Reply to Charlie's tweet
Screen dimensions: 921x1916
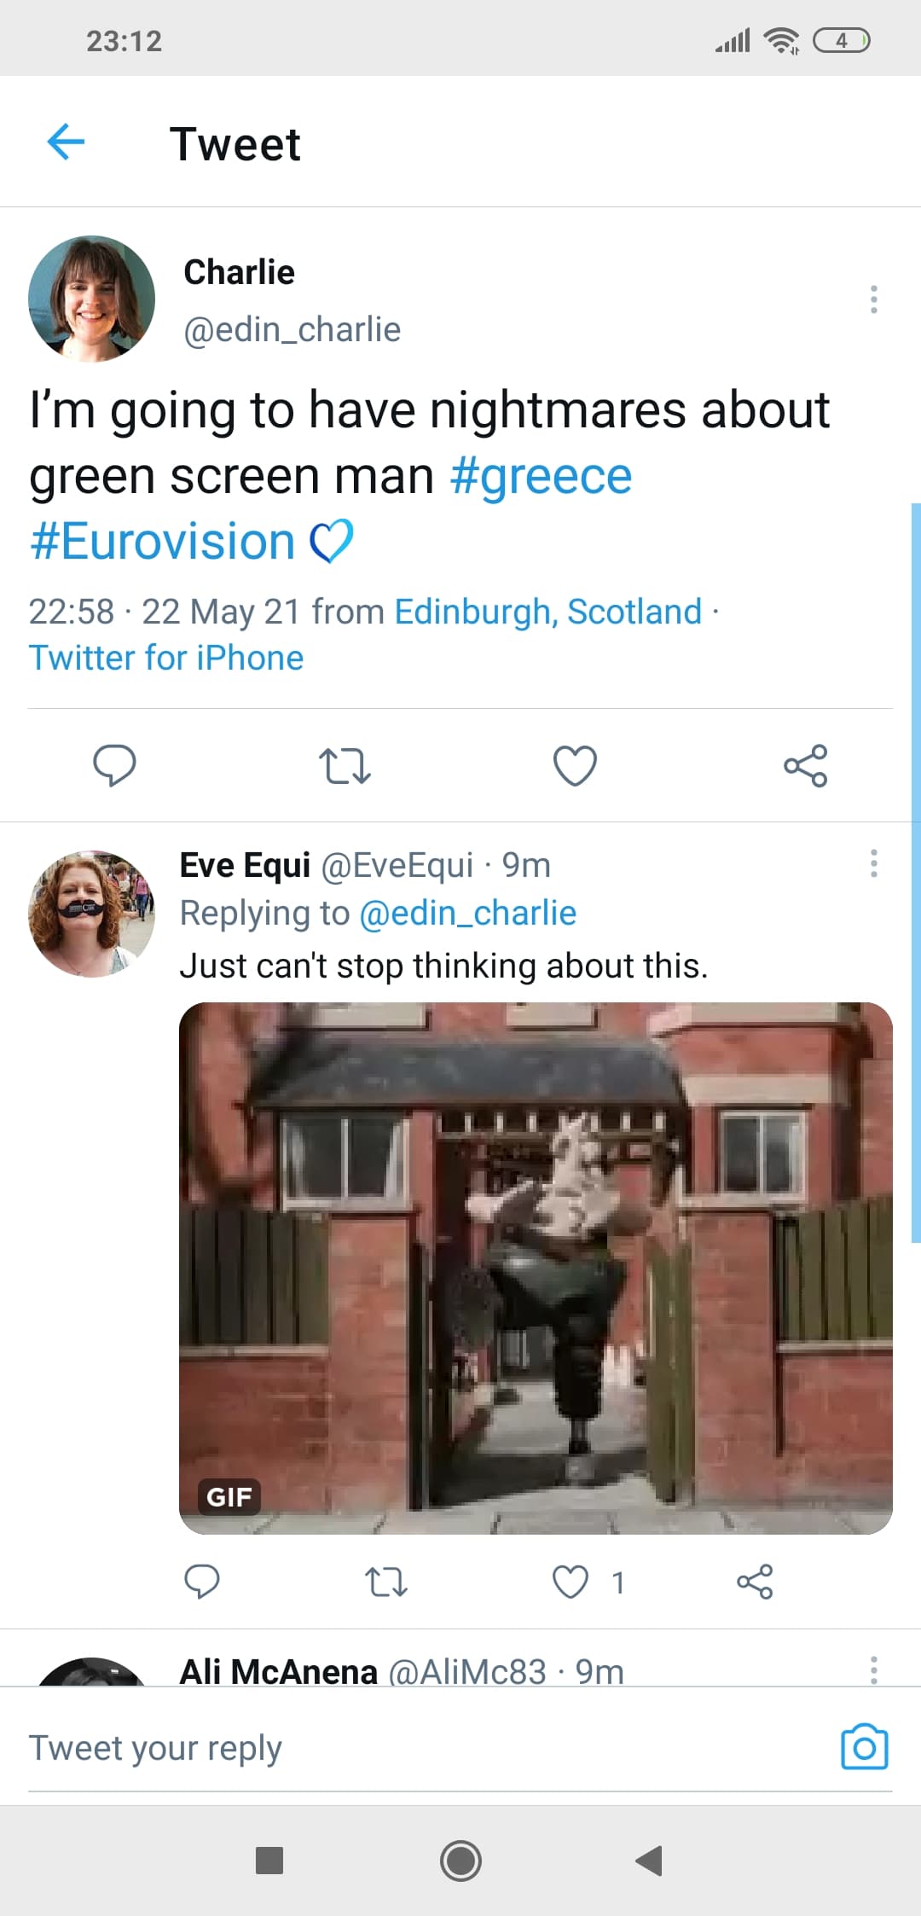pos(114,765)
